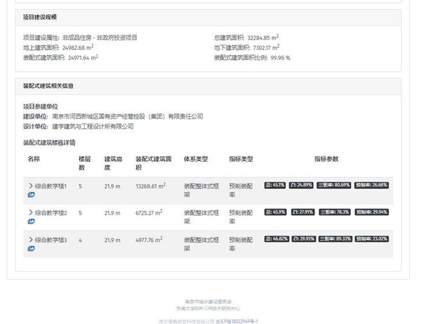Expand the 综合教学楼3 row chevron
The image size is (426, 324).
(31, 240)
